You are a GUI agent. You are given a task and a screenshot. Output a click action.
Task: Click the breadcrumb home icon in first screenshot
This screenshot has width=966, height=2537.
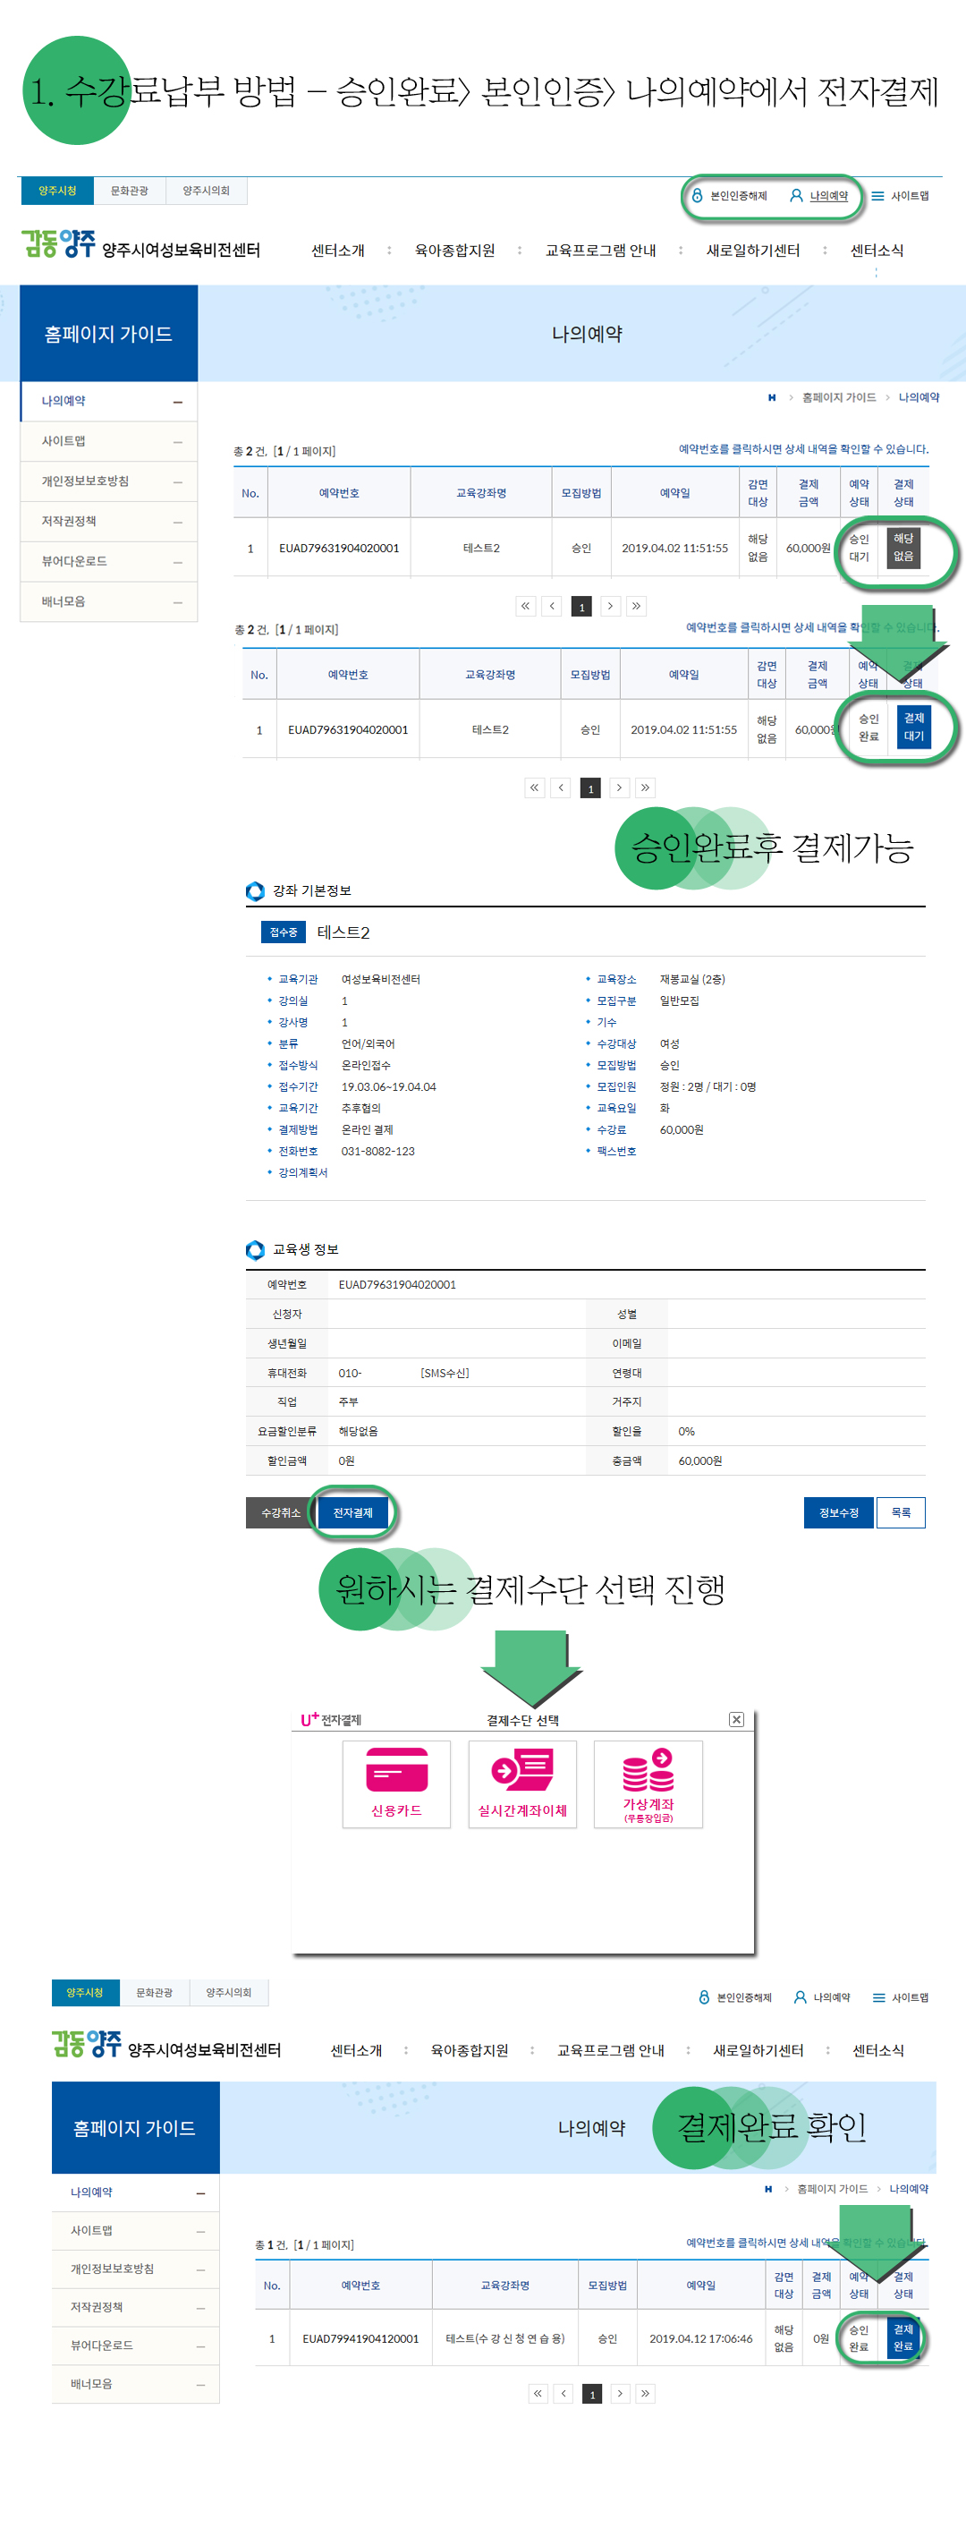tap(772, 398)
